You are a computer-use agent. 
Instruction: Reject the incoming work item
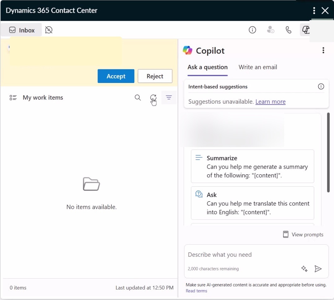coord(155,76)
